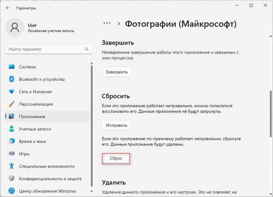The width and height of the screenshot is (273, 197).
Task: Open the User account avatar
Action: 15,28
